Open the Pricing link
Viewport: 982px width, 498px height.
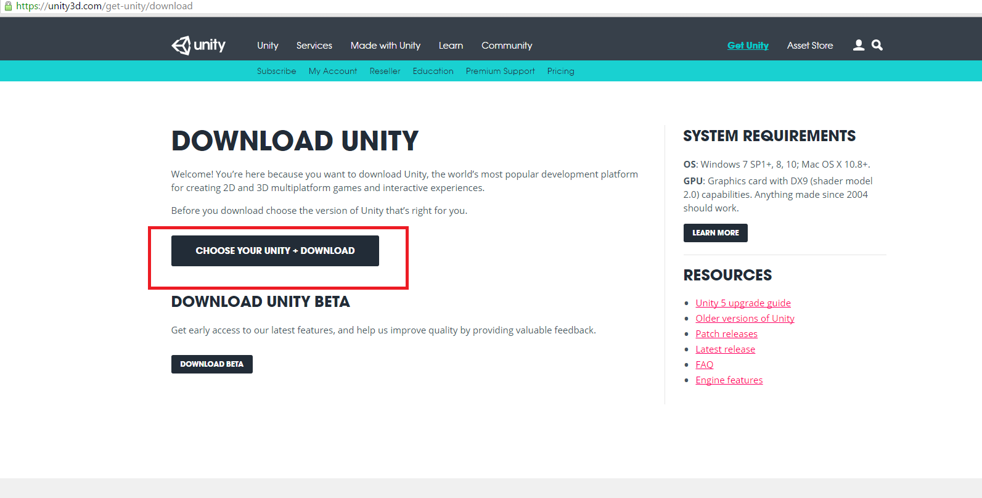pos(560,71)
